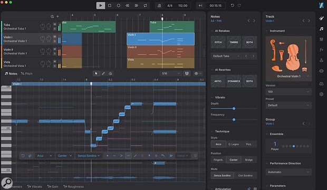Open the Orchestral Violin 1 instrument dropdown
Screen dimensions: 327x190
pos(288,77)
